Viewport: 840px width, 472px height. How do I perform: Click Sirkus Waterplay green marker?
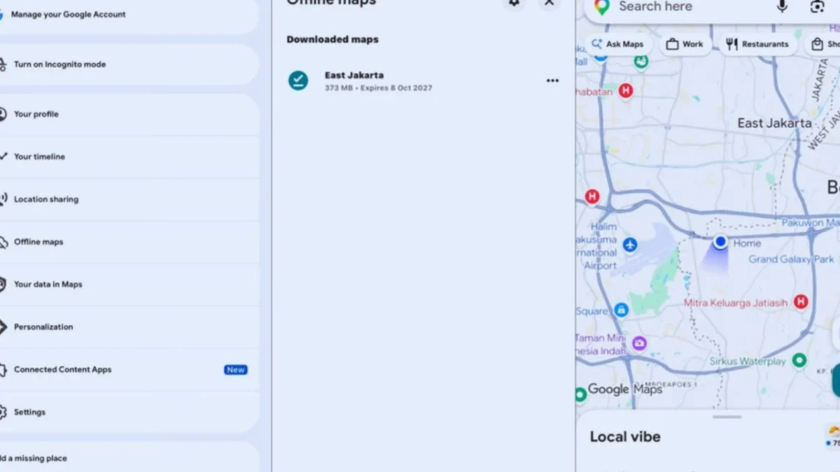[799, 361]
